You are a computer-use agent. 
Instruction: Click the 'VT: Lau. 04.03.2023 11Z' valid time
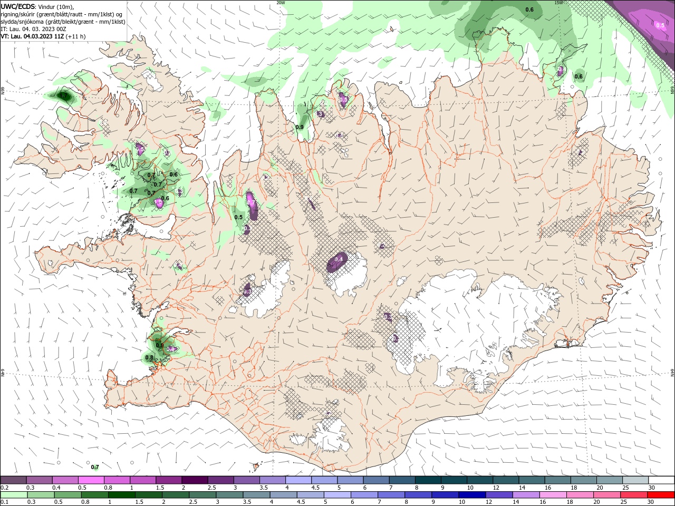coord(32,36)
